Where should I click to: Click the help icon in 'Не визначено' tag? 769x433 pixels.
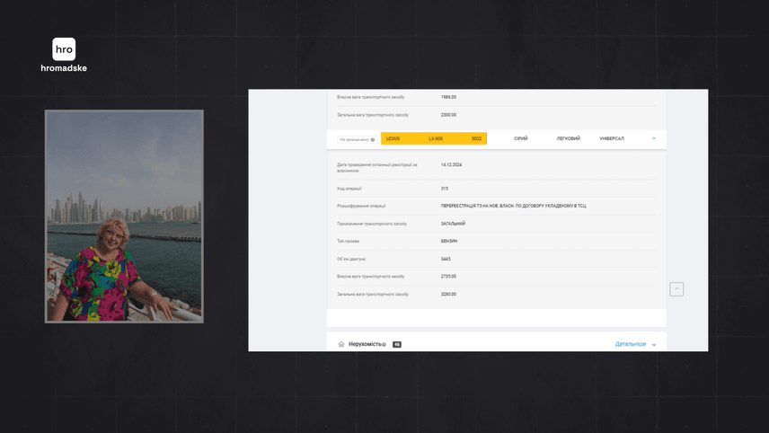(x=373, y=139)
